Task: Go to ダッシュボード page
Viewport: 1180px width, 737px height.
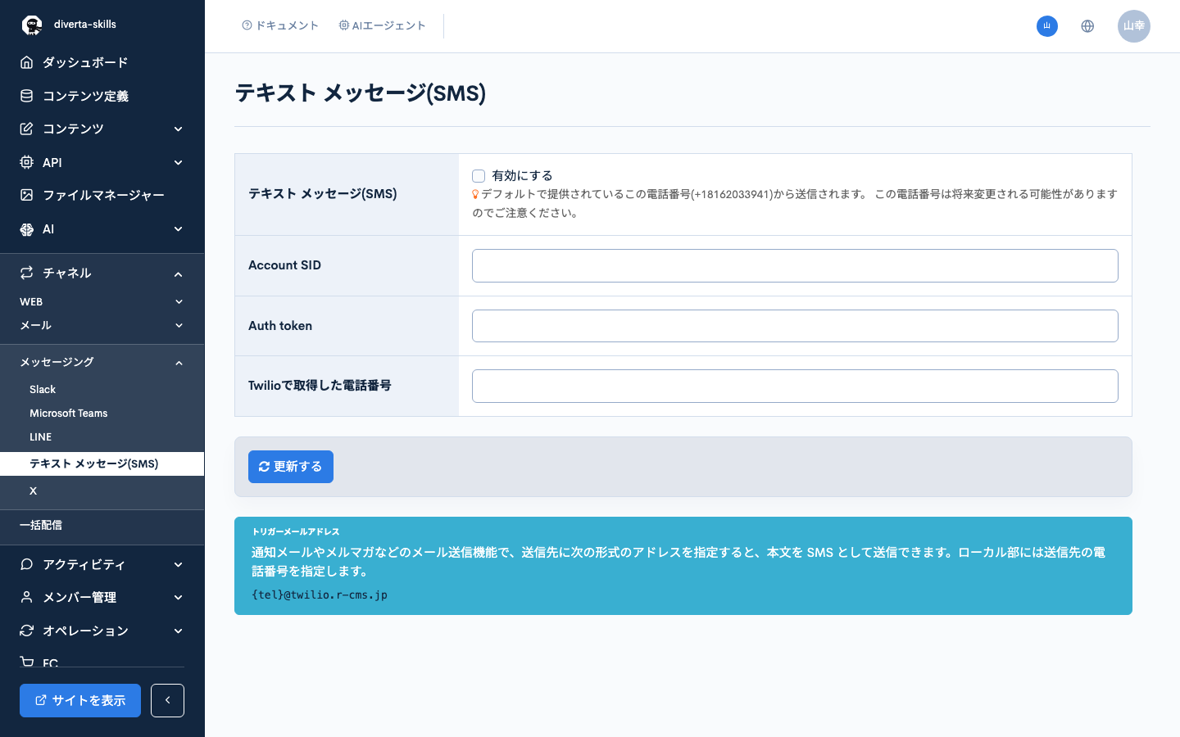Action: point(85,62)
